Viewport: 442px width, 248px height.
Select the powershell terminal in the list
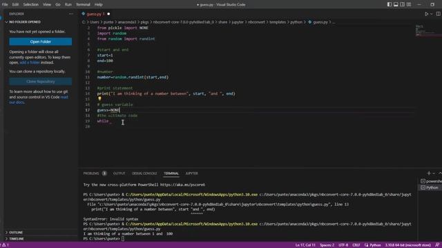click(431, 181)
